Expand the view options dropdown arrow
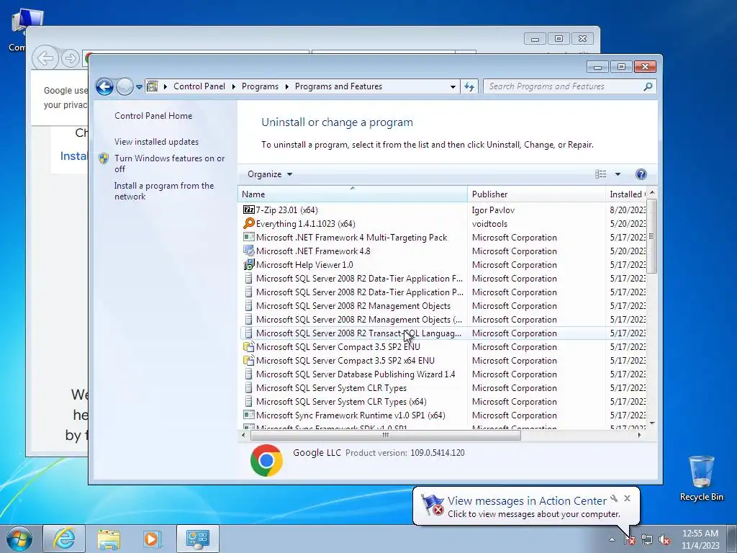737x553 pixels. pos(618,174)
